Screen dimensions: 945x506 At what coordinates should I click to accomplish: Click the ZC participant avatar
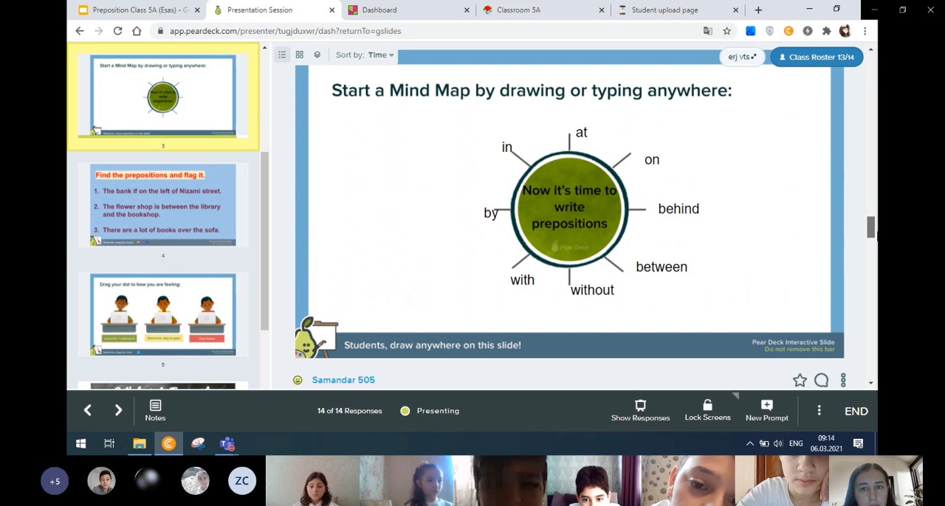(241, 481)
